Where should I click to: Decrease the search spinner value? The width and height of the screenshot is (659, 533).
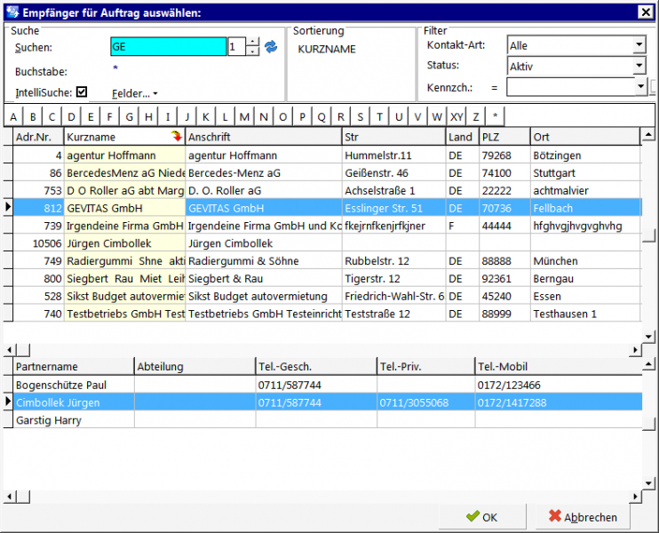252,51
